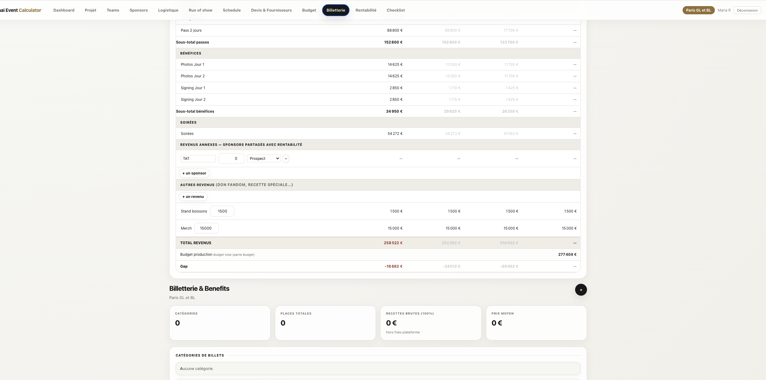Click the Déconnexion button

[x=747, y=10]
